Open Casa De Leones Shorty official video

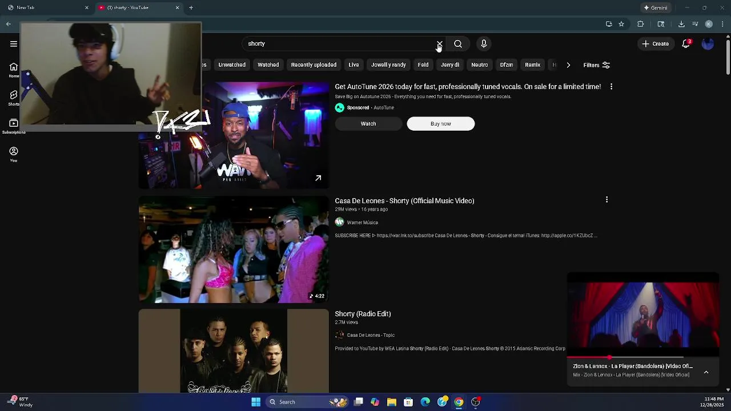pos(404,201)
